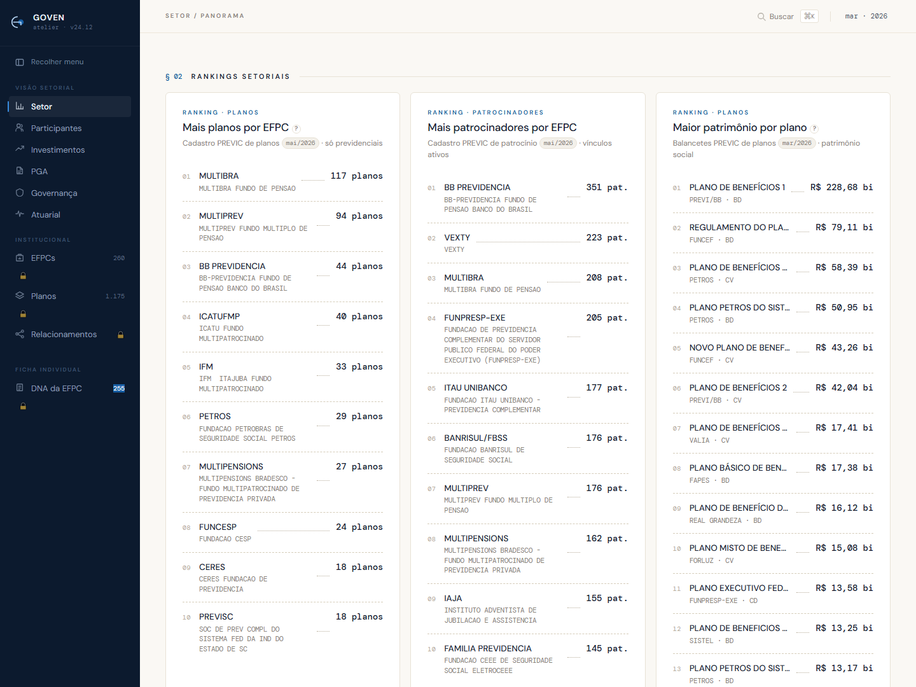Open the BANRISUL/FBSS ranking row

click(528, 448)
